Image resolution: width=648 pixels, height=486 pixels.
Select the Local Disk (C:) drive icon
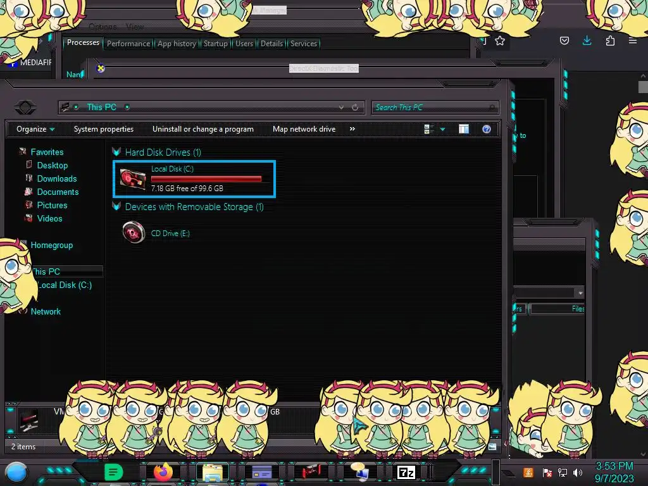[x=133, y=179]
